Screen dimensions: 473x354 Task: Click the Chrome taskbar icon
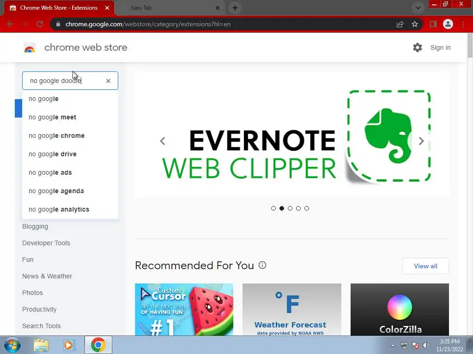point(98,345)
